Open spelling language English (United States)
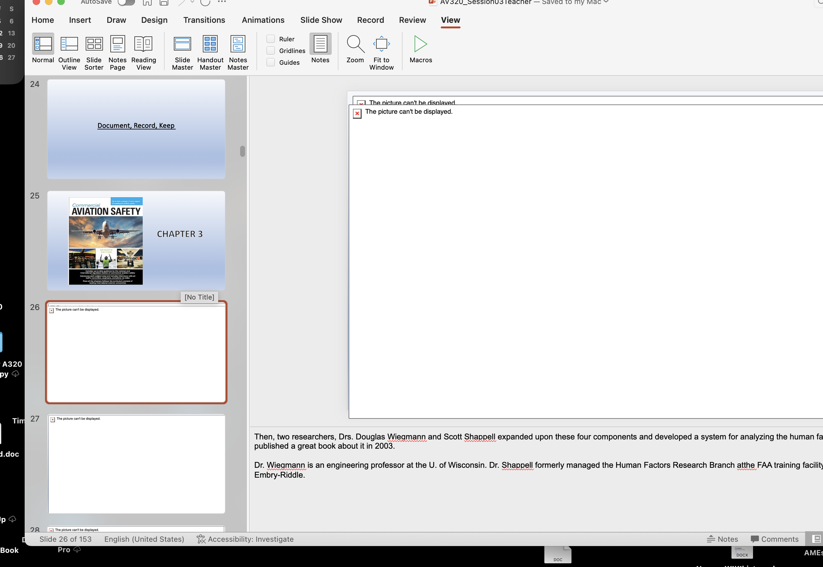 (144, 539)
